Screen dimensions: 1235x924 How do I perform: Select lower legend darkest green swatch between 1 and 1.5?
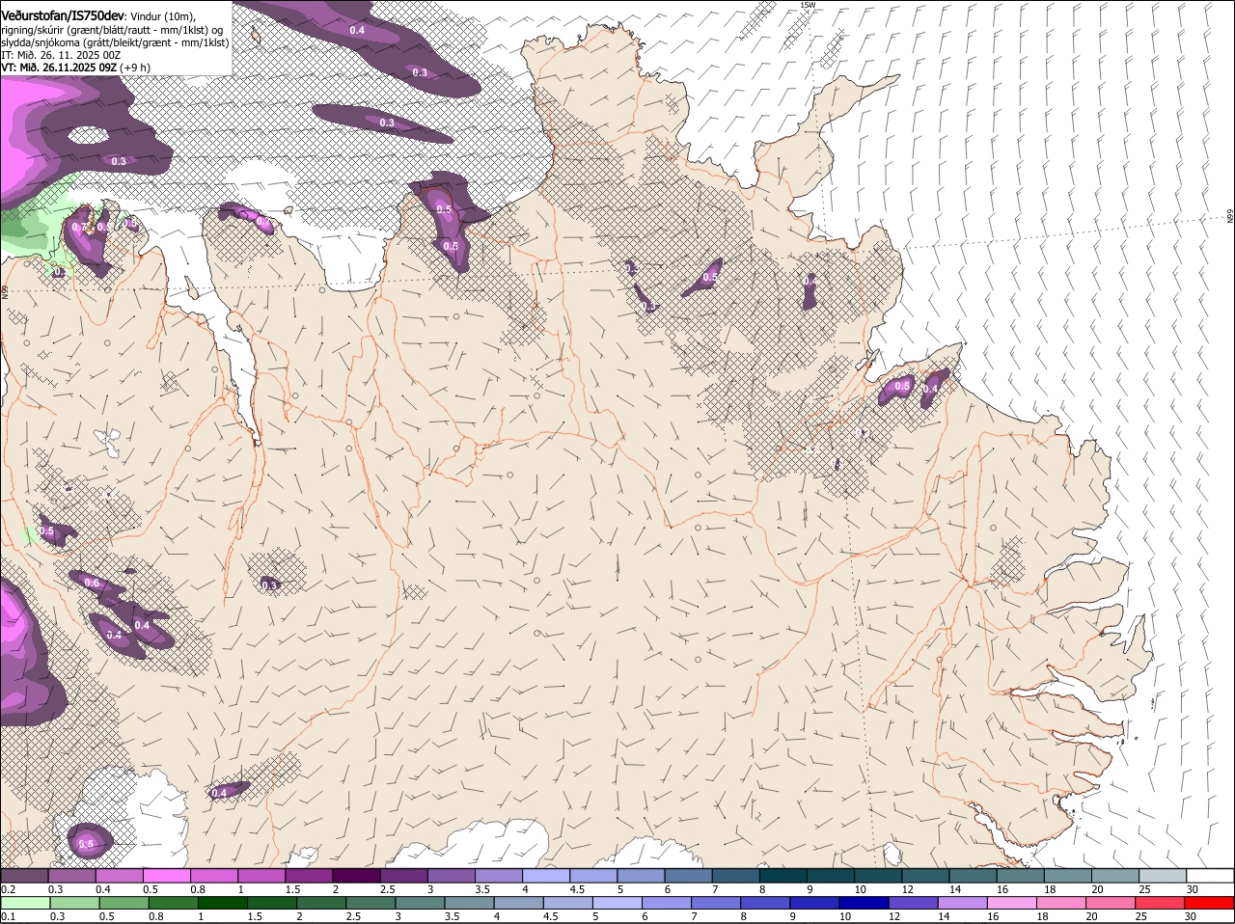(x=223, y=902)
